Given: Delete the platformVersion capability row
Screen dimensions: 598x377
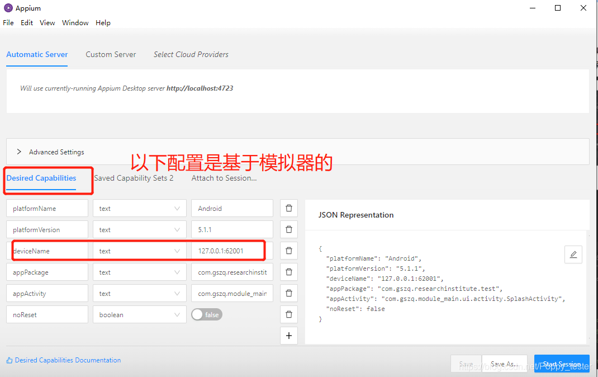Looking at the screenshot, I should [x=289, y=229].
